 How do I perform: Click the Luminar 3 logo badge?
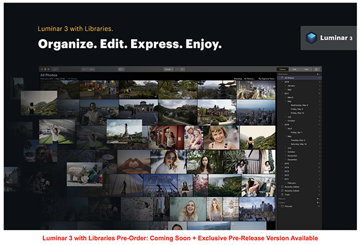329,38
